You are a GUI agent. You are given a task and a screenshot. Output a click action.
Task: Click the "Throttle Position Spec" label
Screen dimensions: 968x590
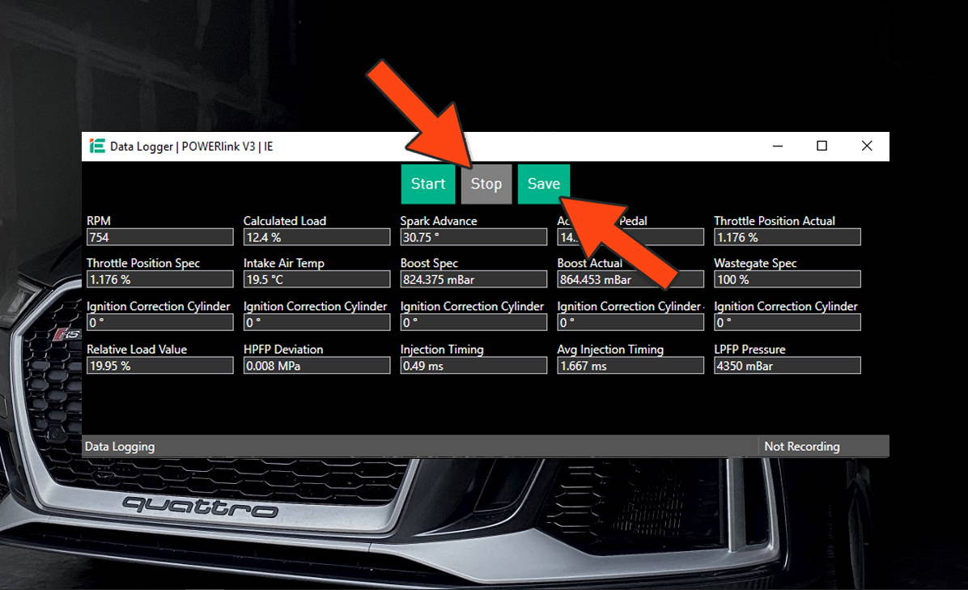tap(143, 264)
